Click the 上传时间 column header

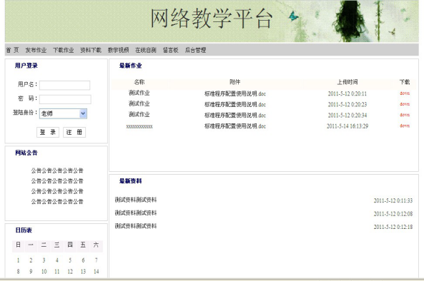click(347, 82)
